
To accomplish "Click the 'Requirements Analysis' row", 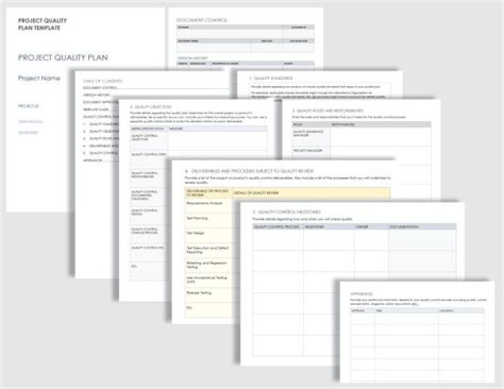I will pyautogui.click(x=209, y=206).
